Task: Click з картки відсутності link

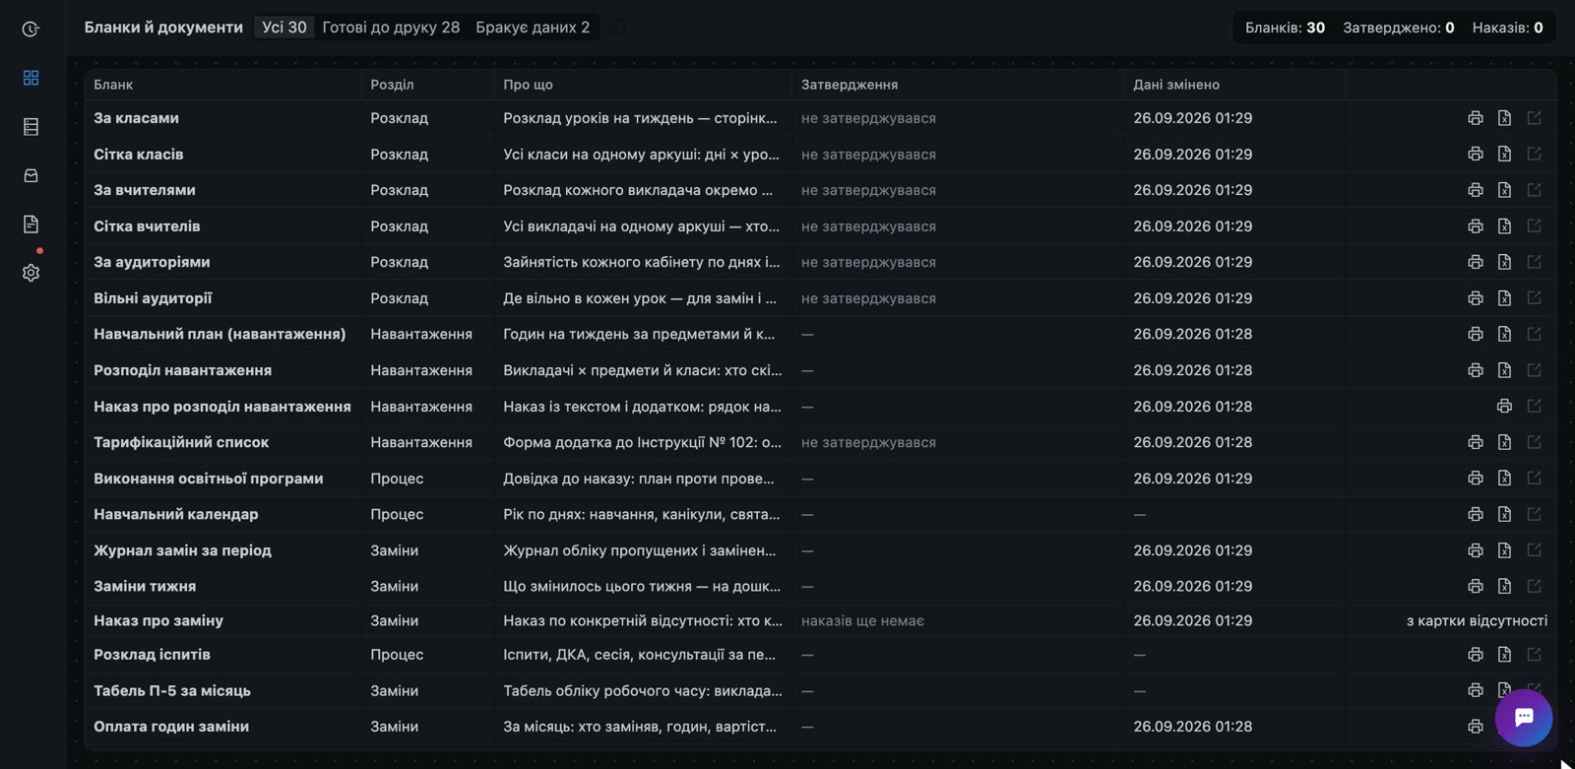Action: [1477, 620]
